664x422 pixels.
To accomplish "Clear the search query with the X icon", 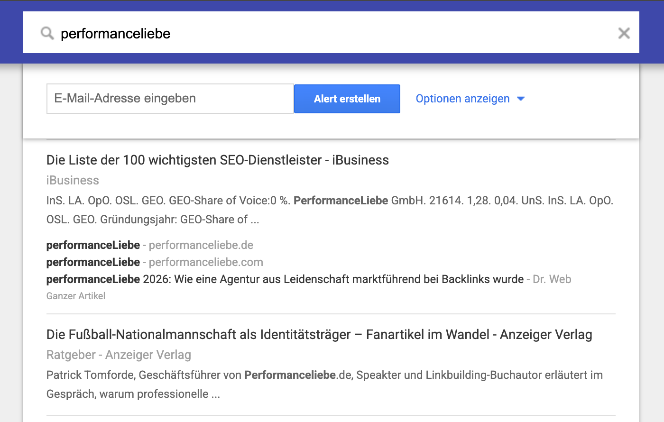I will (624, 33).
